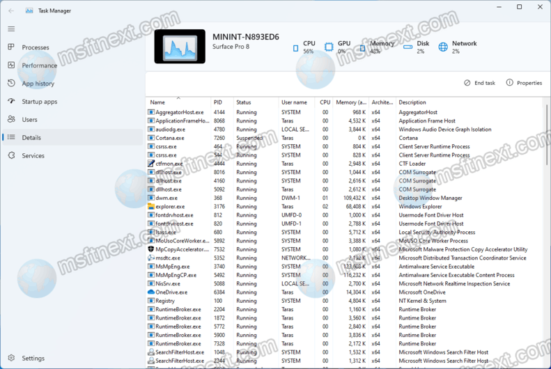Open Task Manager Settings
Screen dimensions: 551x369
click(33, 358)
